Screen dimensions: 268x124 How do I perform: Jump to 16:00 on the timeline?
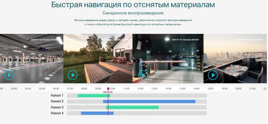pos(196,89)
